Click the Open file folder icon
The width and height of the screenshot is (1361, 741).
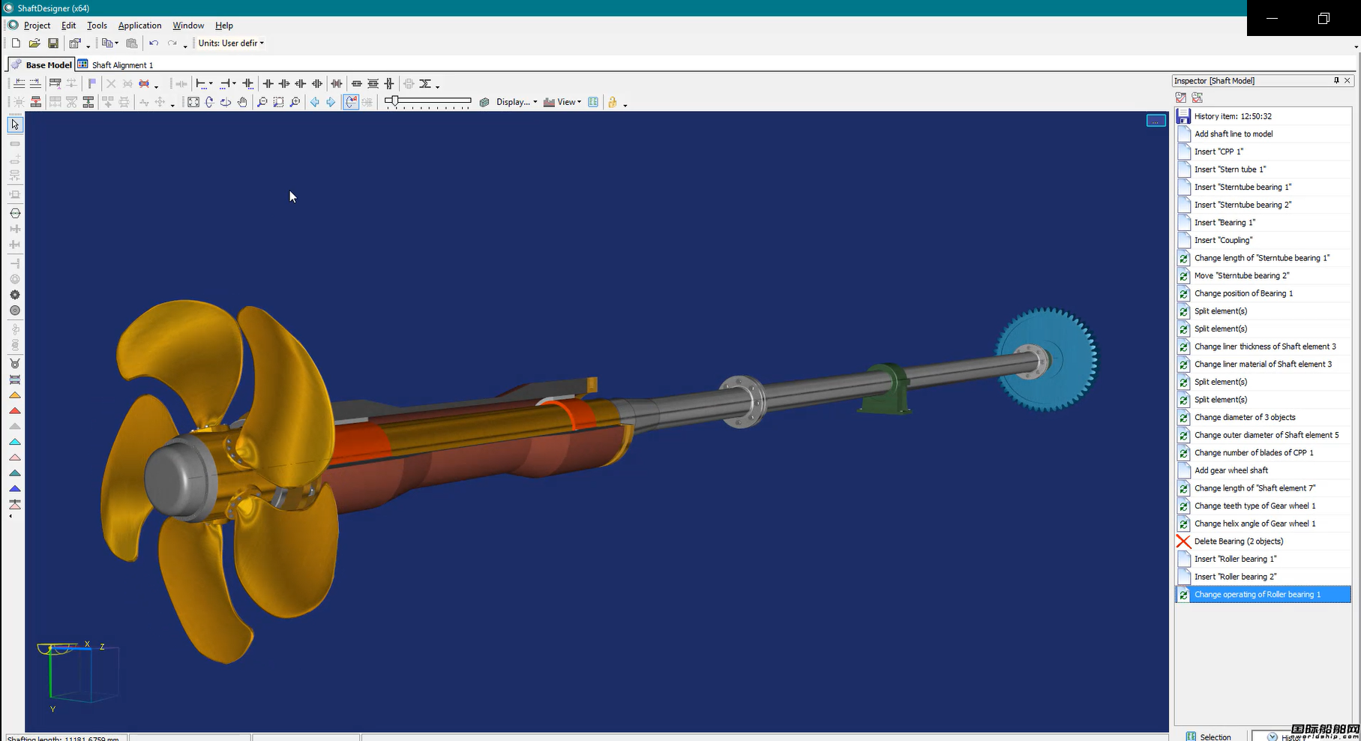pos(34,43)
